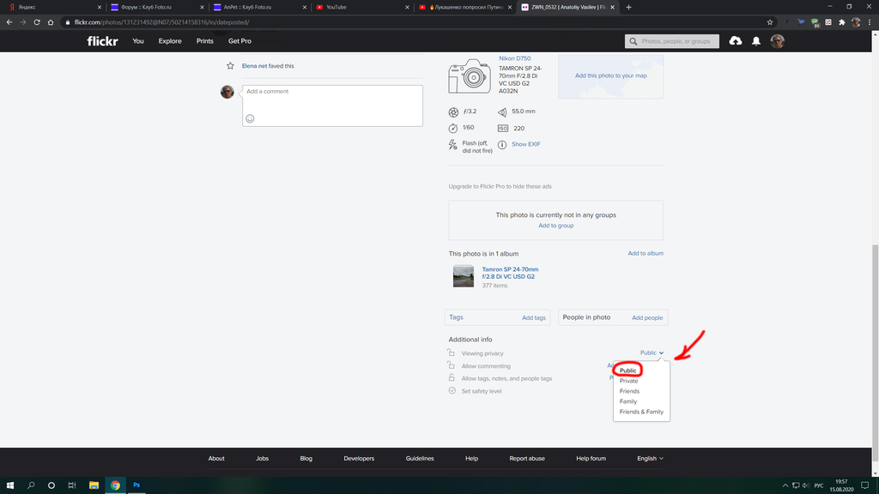Select Private in privacy dropdown
Image resolution: width=879 pixels, height=494 pixels.
[x=629, y=381]
